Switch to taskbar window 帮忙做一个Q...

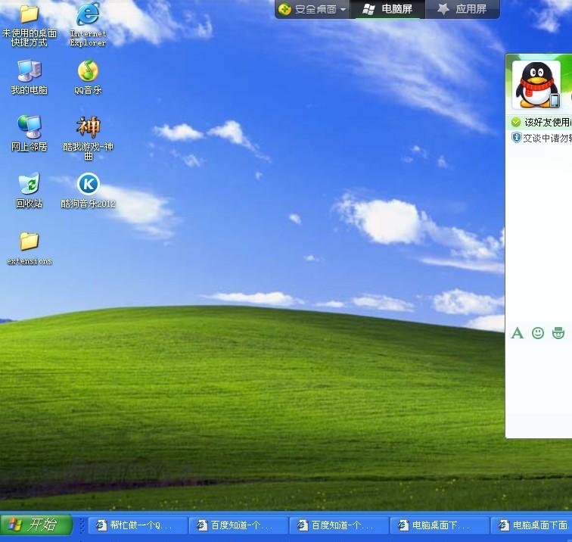(138, 525)
